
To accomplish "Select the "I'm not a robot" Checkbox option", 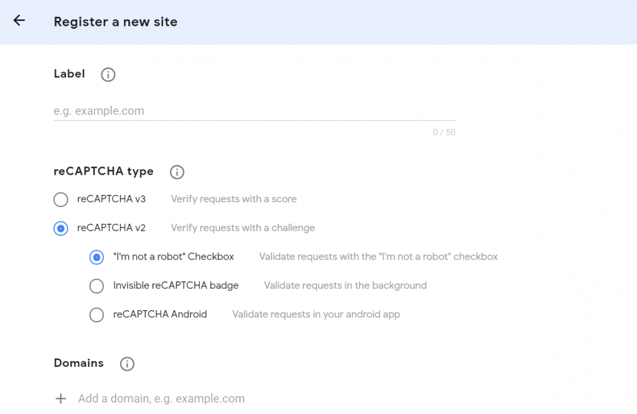I will (97, 257).
